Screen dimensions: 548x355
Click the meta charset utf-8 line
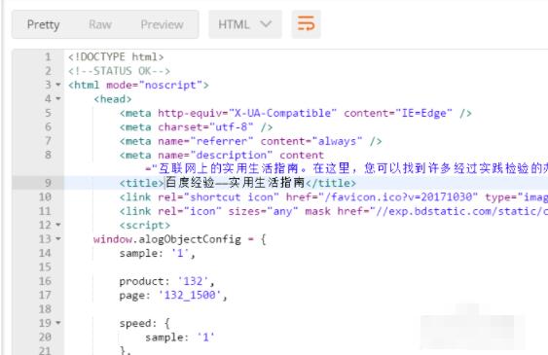[x=196, y=127]
